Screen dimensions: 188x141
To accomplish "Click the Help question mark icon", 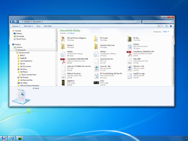I will (x=171, y=26).
